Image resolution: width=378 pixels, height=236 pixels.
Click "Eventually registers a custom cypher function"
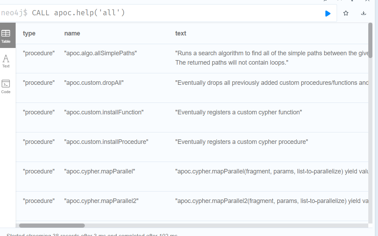point(238,112)
